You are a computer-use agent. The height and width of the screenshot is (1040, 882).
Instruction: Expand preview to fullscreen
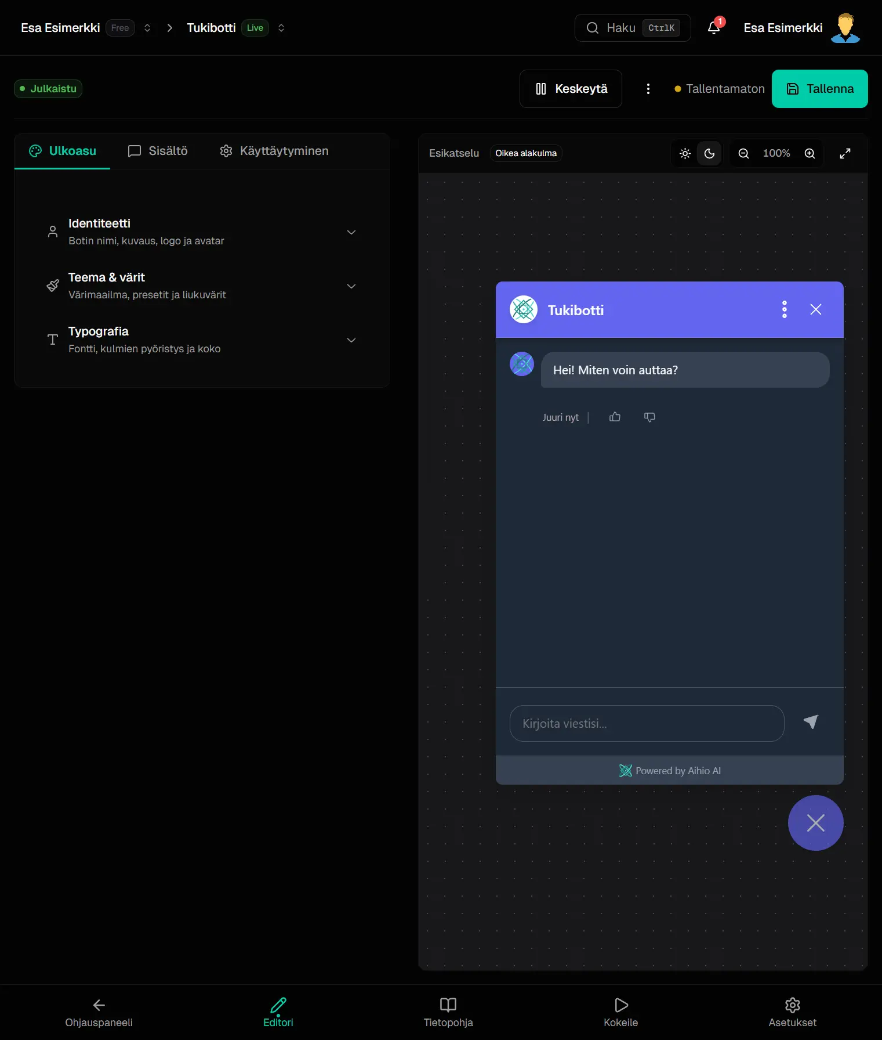point(845,153)
